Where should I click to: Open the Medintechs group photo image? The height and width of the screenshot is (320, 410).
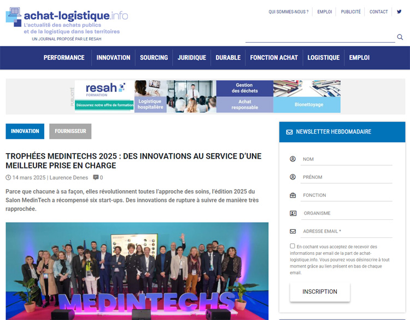pyautogui.click(x=137, y=271)
